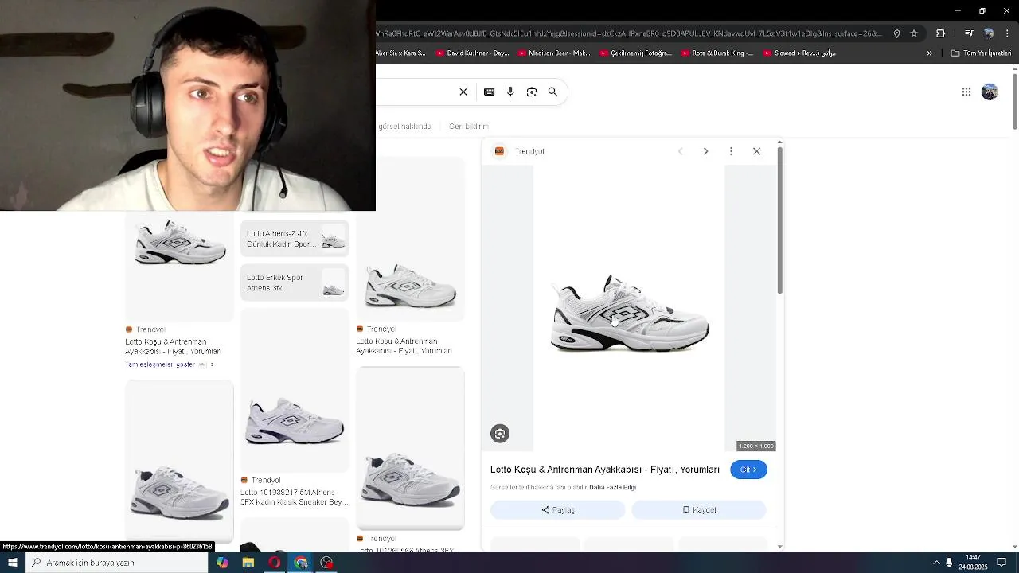Screen dimensions: 1019x573
Task: Click the Windows taskbar search box
Action: [117, 563]
